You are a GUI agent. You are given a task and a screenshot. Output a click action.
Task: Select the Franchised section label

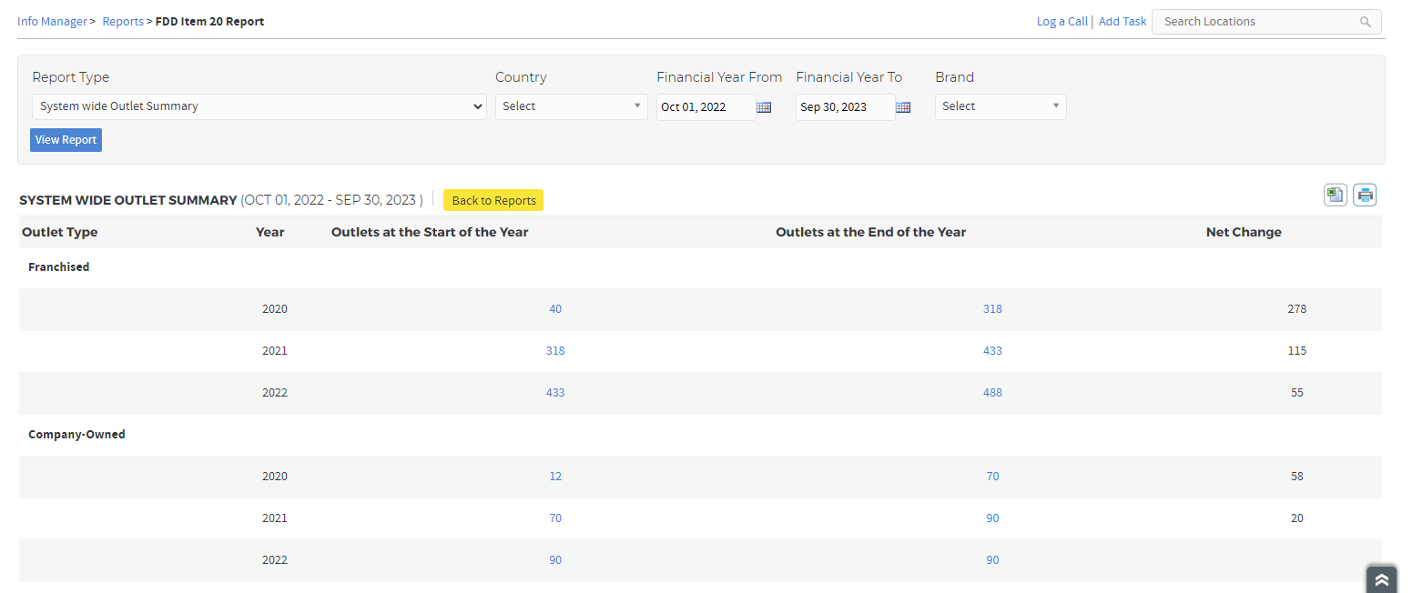coord(59,267)
